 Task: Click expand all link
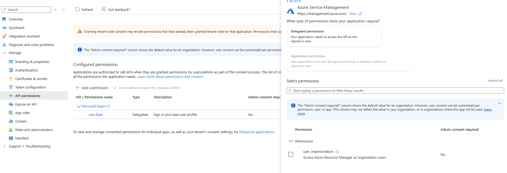pos(495,81)
